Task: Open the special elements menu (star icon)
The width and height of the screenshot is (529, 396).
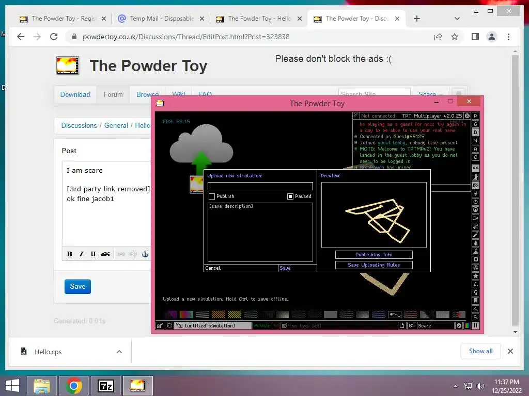Action: click(475, 276)
